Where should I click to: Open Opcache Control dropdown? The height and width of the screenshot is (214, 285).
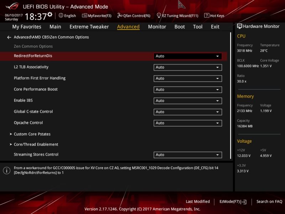(x=188, y=123)
